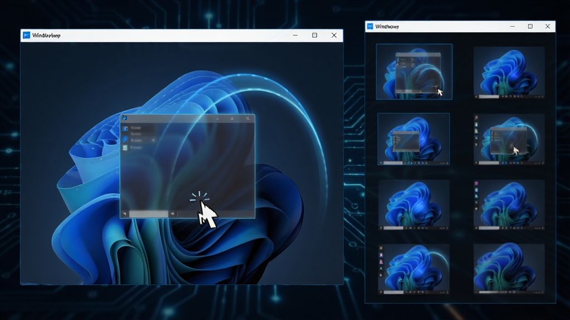Click the Windbvtxep window title text
570x320 pixels.
coord(46,35)
